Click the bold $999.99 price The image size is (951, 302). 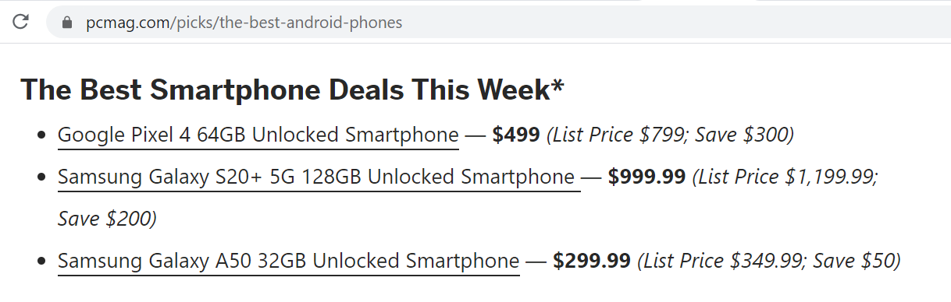coord(646,177)
